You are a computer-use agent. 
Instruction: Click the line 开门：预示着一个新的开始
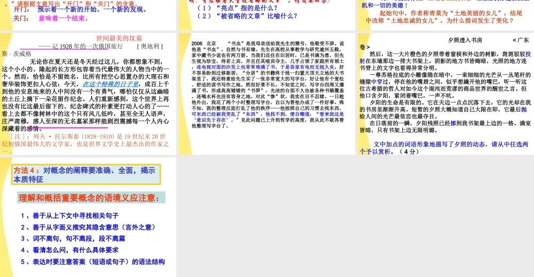[x=80, y=10]
